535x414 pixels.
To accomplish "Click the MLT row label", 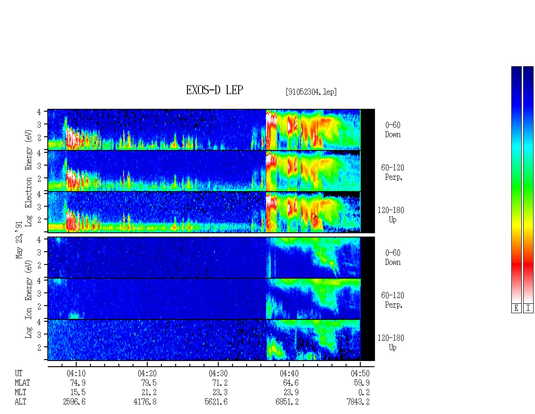I will tap(20, 392).
